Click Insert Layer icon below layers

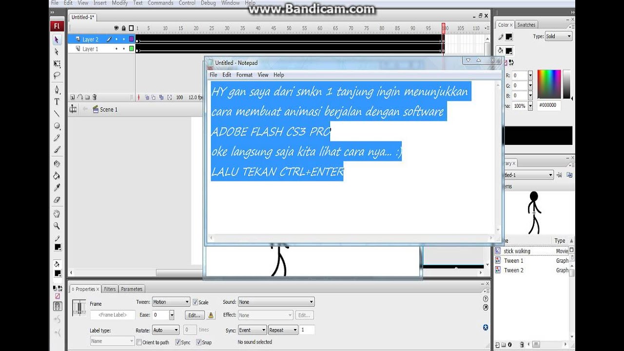pyautogui.click(x=73, y=97)
